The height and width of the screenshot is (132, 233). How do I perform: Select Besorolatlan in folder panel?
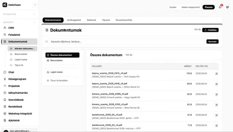[62, 61]
